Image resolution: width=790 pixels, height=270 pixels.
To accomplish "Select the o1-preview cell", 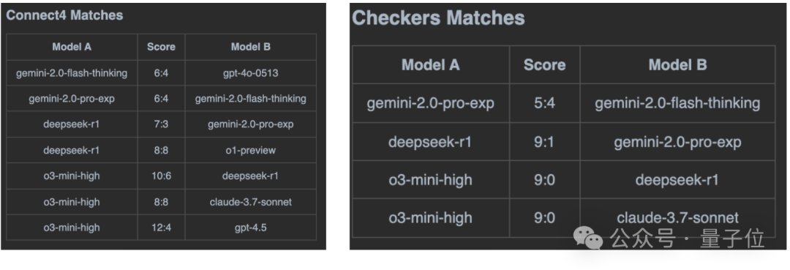I will [x=251, y=150].
